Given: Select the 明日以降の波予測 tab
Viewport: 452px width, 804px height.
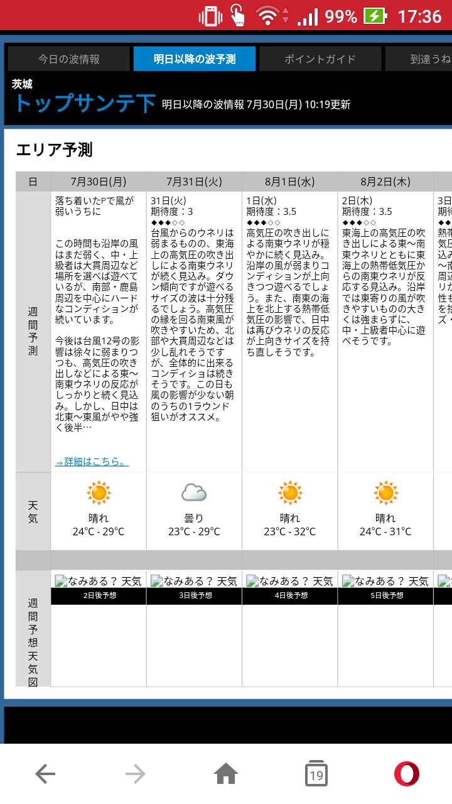Looking at the screenshot, I should click(195, 59).
